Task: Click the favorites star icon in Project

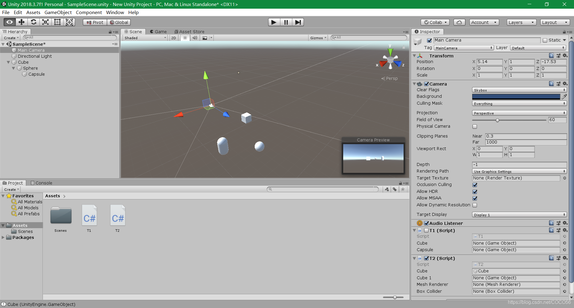Action: pos(403,189)
